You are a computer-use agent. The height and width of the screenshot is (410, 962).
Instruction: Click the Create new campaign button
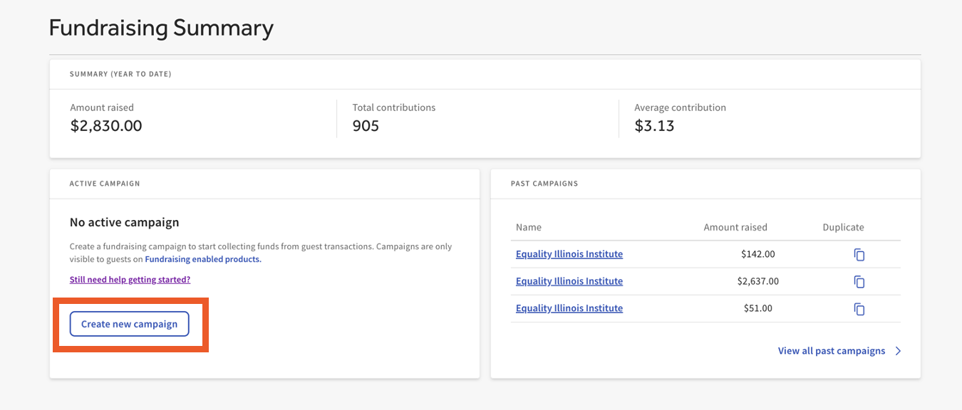click(129, 323)
